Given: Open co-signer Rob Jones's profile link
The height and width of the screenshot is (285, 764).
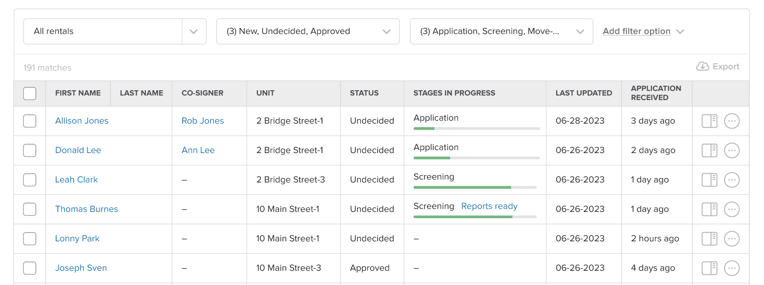Looking at the screenshot, I should pos(202,121).
